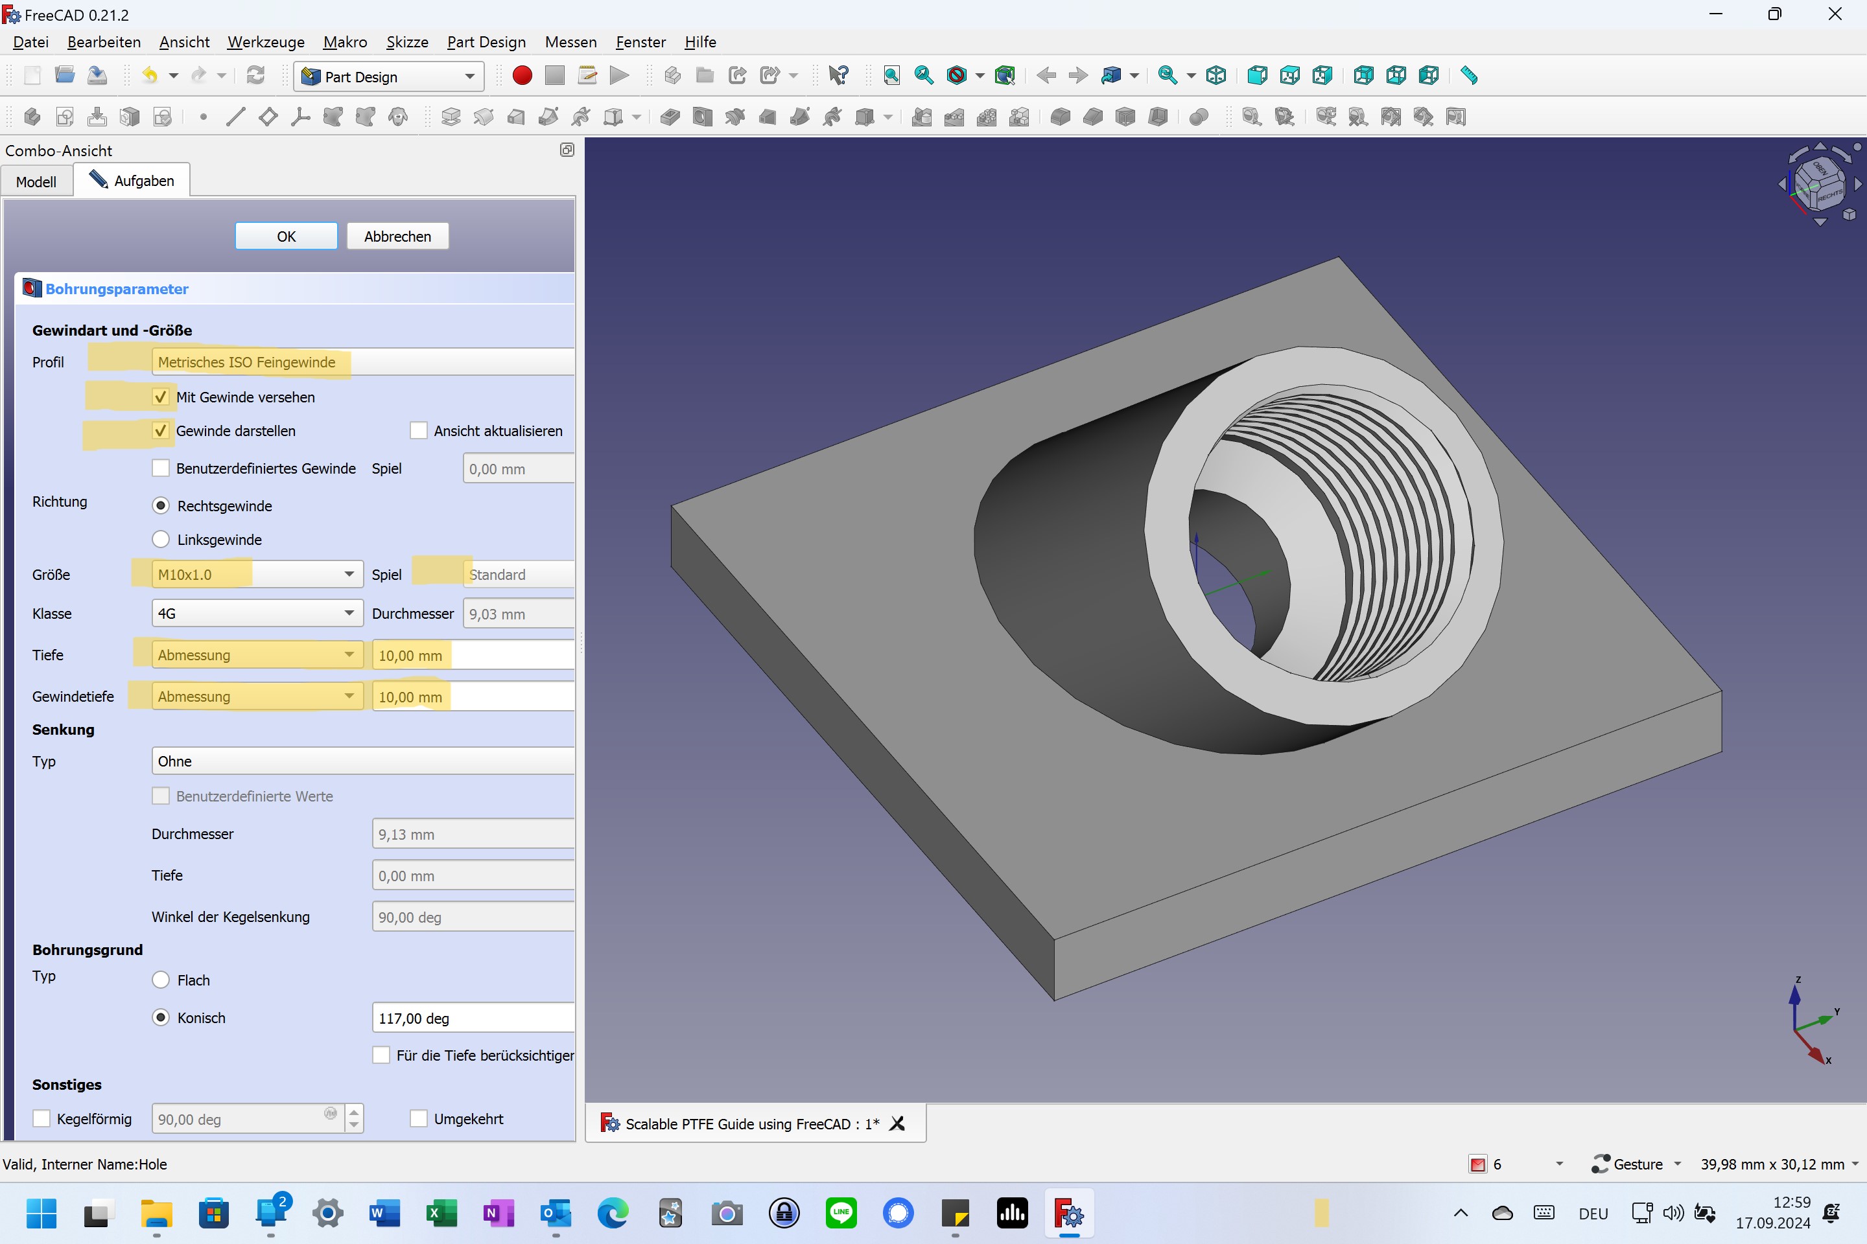The image size is (1867, 1244).
Task: Switch to the Modell tab
Action: tap(36, 181)
